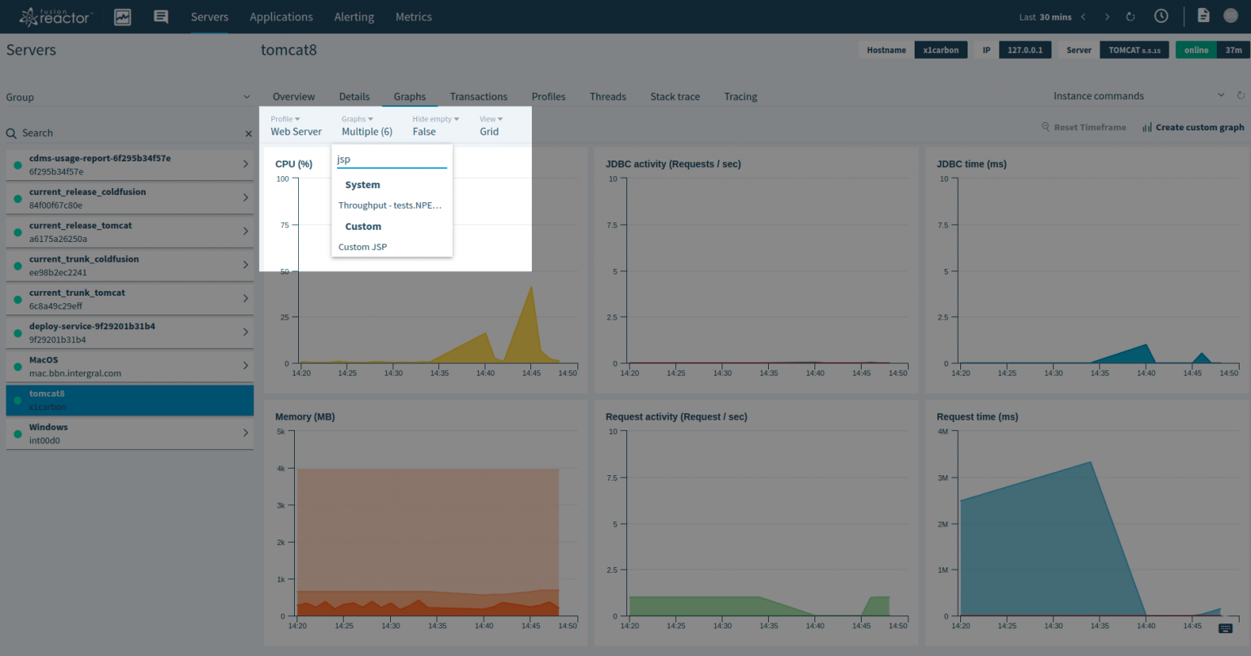Viewport: 1251px width, 656px height.
Task: Switch to the Transactions tab
Action: [478, 96]
